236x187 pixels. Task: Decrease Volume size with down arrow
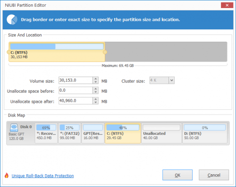tap(95, 82)
